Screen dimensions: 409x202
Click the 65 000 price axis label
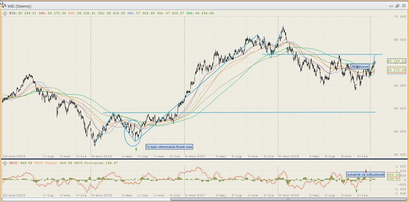pyautogui.click(x=400, y=40)
